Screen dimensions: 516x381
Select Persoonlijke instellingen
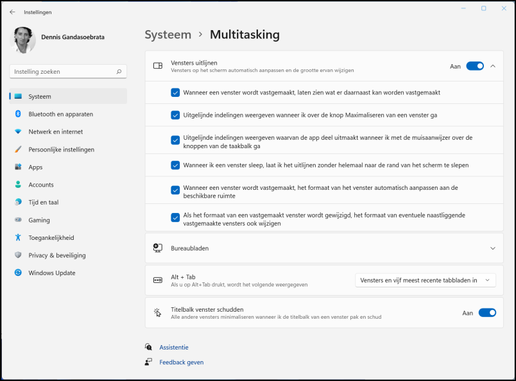tap(68, 149)
